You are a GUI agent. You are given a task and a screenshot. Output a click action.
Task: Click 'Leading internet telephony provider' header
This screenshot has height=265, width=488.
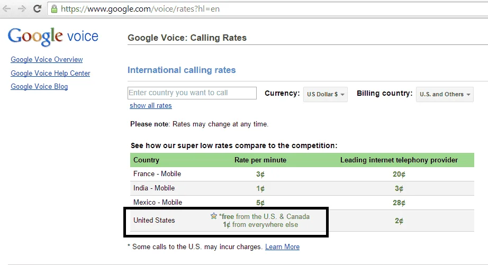point(399,160)
